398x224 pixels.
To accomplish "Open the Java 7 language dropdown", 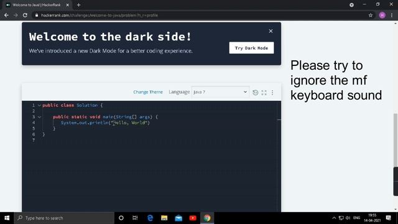I will [x=220, y=92].
